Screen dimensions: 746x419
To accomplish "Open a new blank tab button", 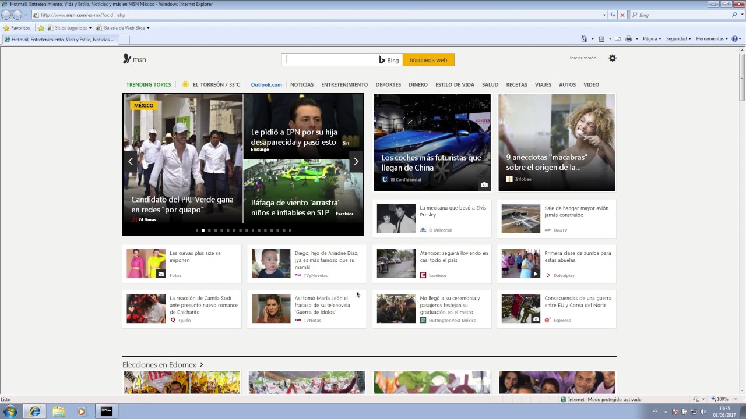I will (124, 40).
